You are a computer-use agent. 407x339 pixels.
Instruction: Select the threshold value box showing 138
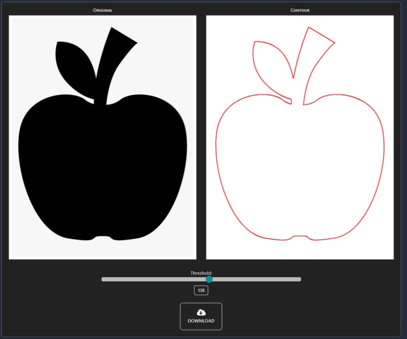pyautogui.click(x=201, y=291)
